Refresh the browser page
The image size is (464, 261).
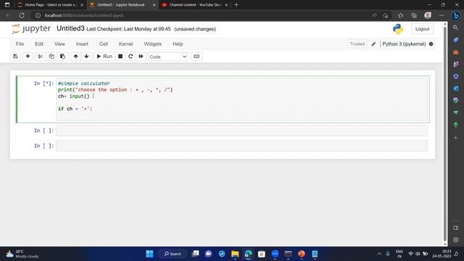pos(22,15)
